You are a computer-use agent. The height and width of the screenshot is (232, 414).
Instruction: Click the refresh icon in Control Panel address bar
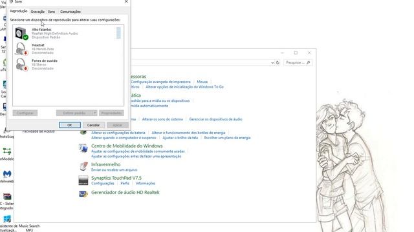[278, 63]
